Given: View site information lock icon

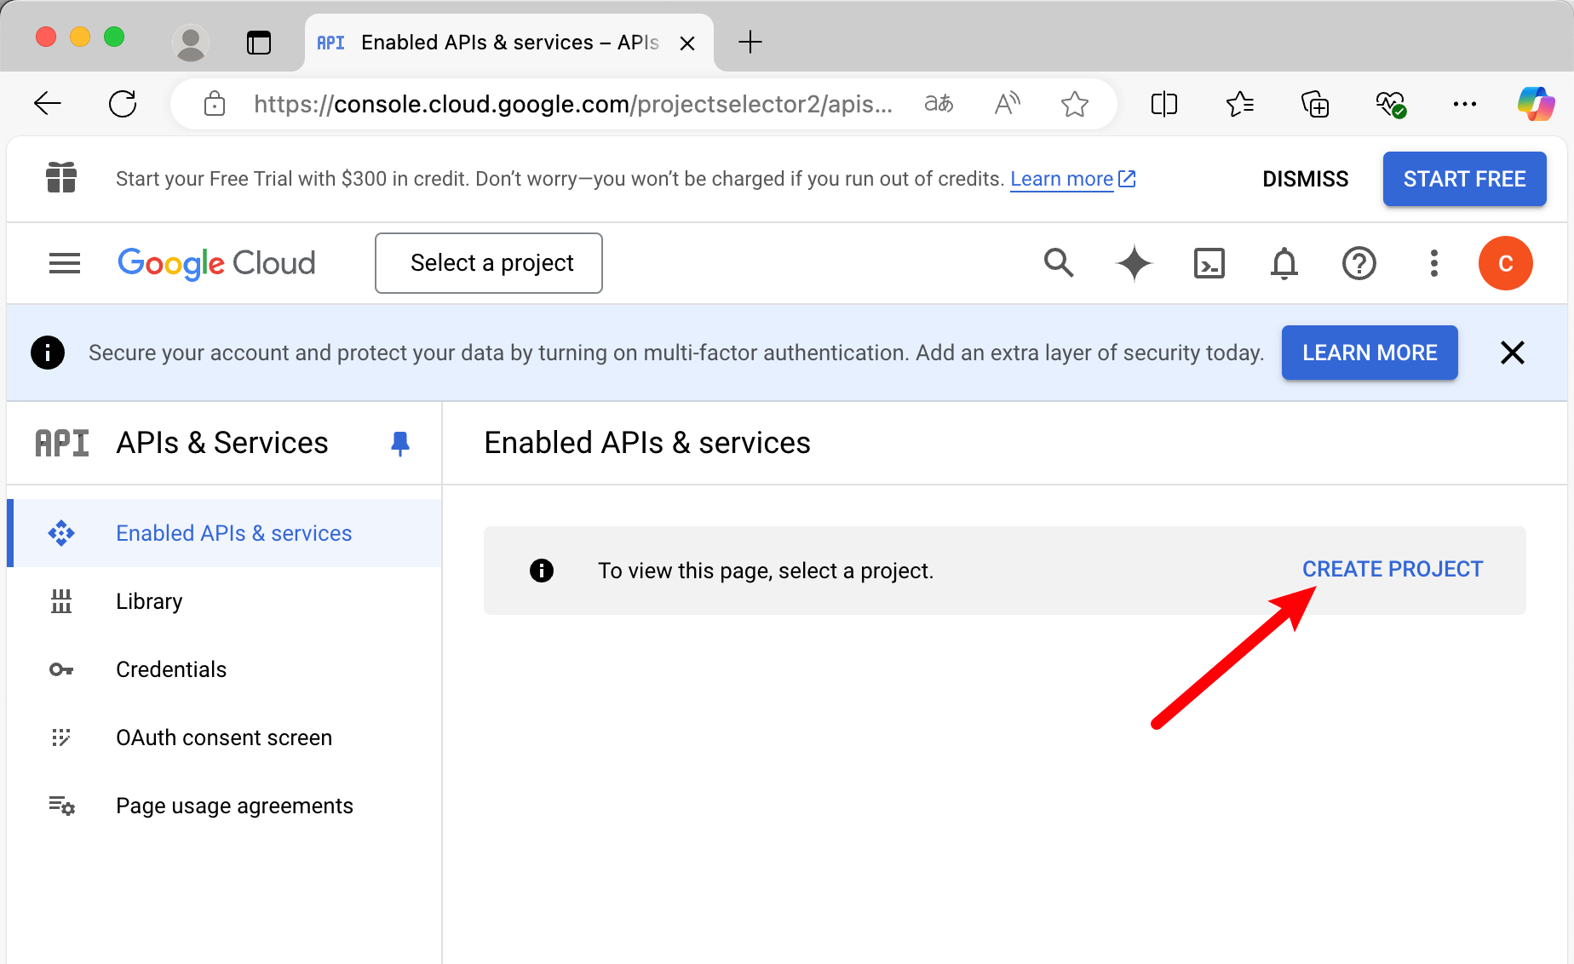Looking at the screenshot, I should 215,104.
